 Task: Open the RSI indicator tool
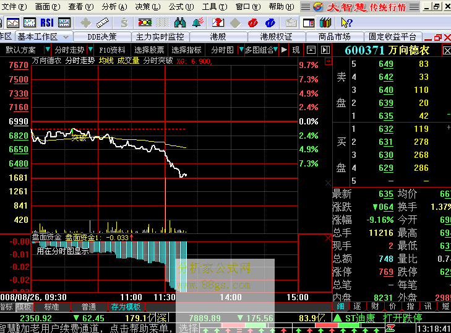47,22
